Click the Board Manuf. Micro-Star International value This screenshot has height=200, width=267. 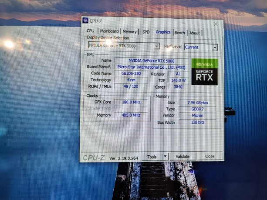click(152, 67)
